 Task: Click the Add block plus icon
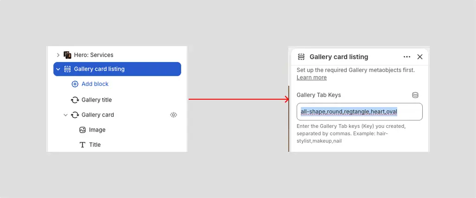75,84
